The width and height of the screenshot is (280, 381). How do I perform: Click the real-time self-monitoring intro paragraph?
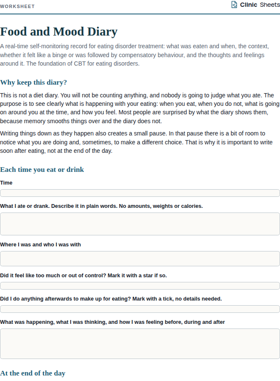click(x=135, y=55)
